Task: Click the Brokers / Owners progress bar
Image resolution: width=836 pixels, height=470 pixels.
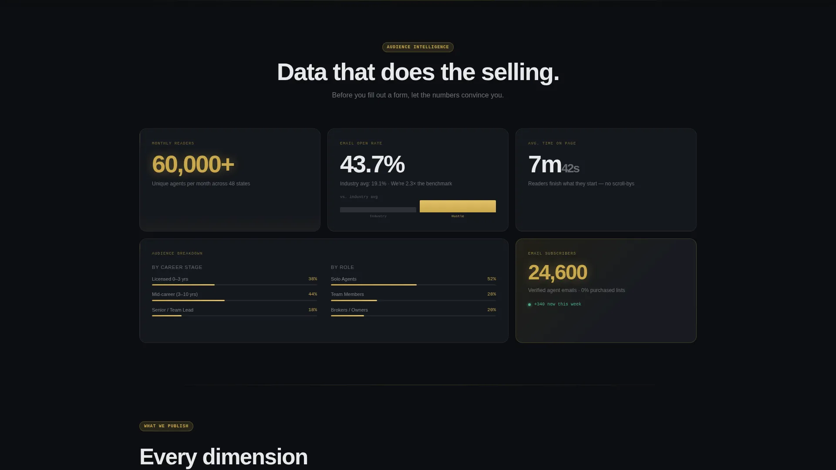Action: pyautogui.click(x=413, y=316)
